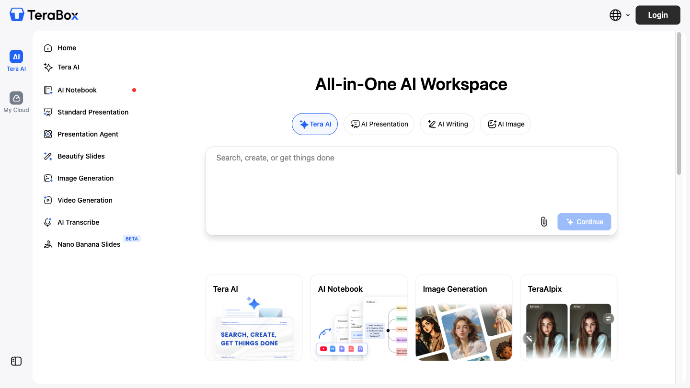Open Presentation Agent menu item
Screen dimensions: 690x388
click(x=90, y=134)
